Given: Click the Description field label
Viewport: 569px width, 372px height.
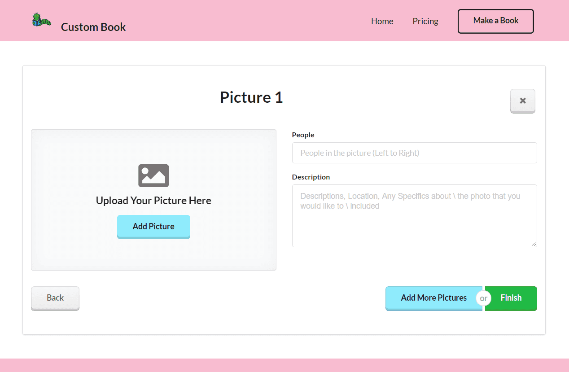Looking at the screenshot, I should [x=311, y=177].
